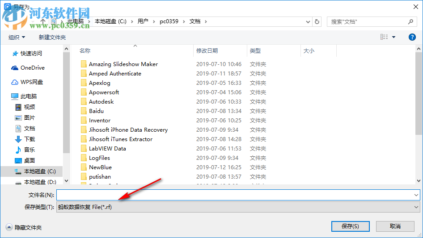Sort by 大小 column header
The width and height of the screenshot is (423, 238).
tap(309, 50)
